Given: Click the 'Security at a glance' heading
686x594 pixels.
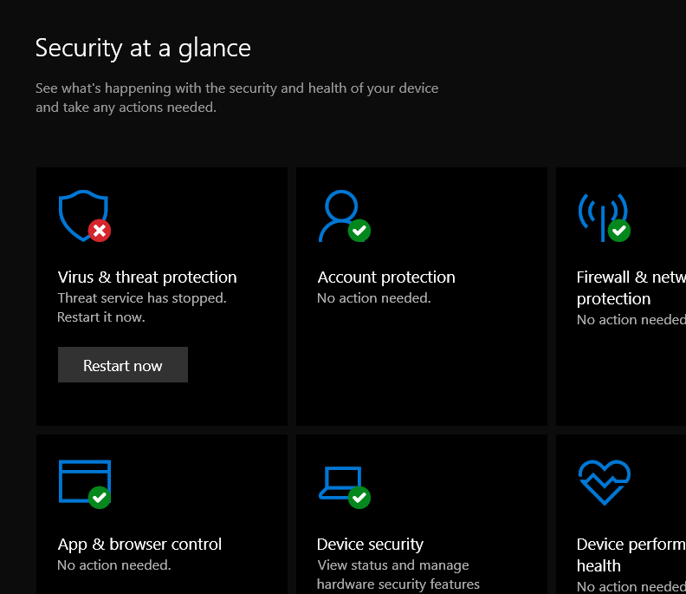Looking at the screenshot, I should click(x=143, y=49).
